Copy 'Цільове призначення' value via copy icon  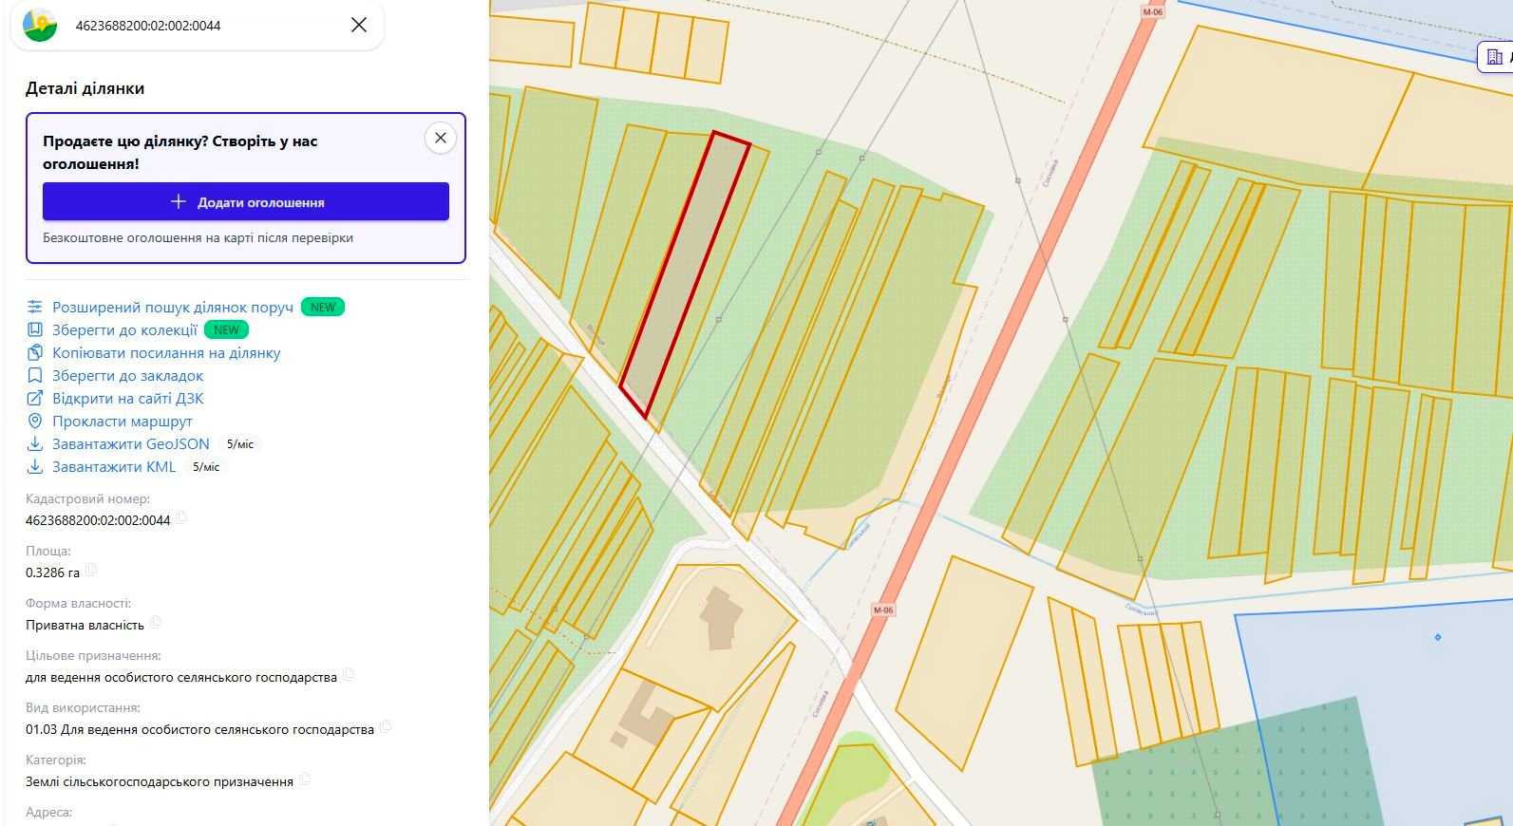[x=349, y=675]
